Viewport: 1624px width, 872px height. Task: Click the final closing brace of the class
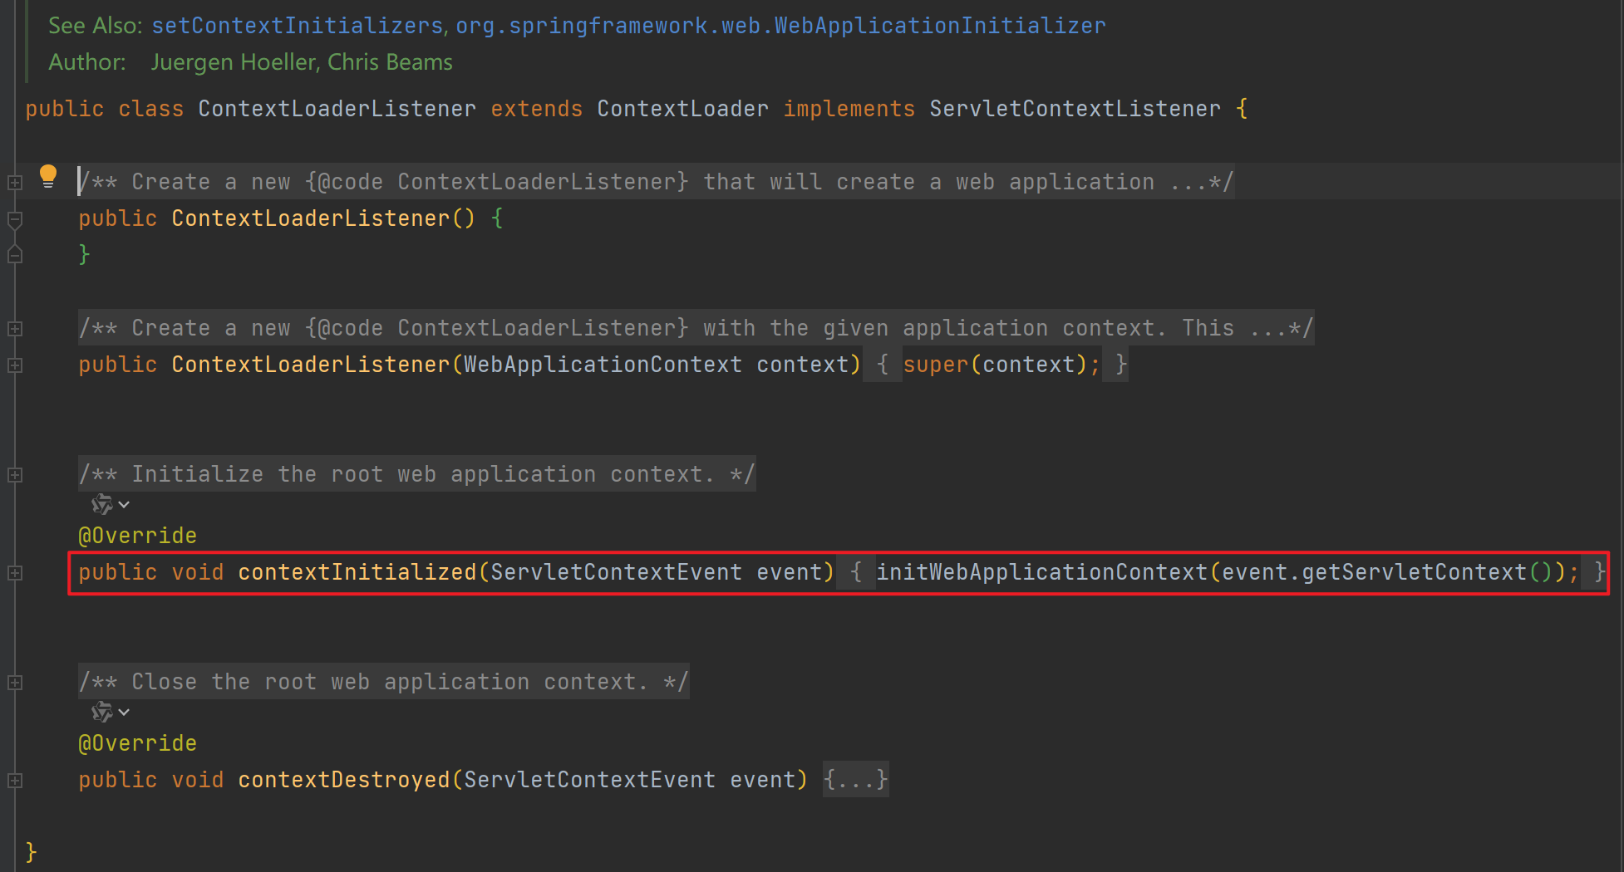tap(31, 852)
